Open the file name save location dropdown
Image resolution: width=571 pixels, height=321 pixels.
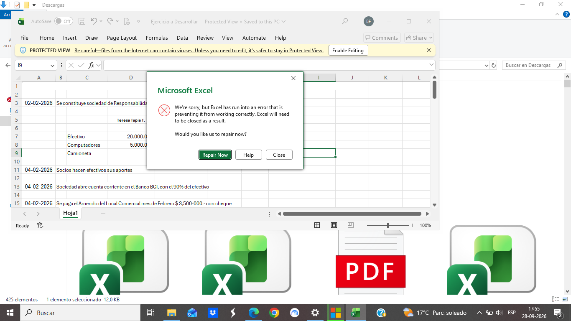[283, 22]
